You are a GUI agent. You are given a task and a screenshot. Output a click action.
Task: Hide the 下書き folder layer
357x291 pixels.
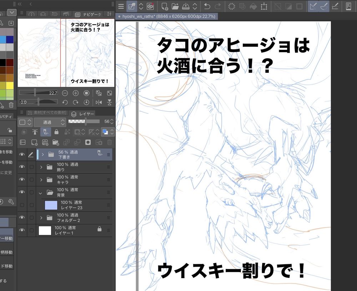[22, 154]
